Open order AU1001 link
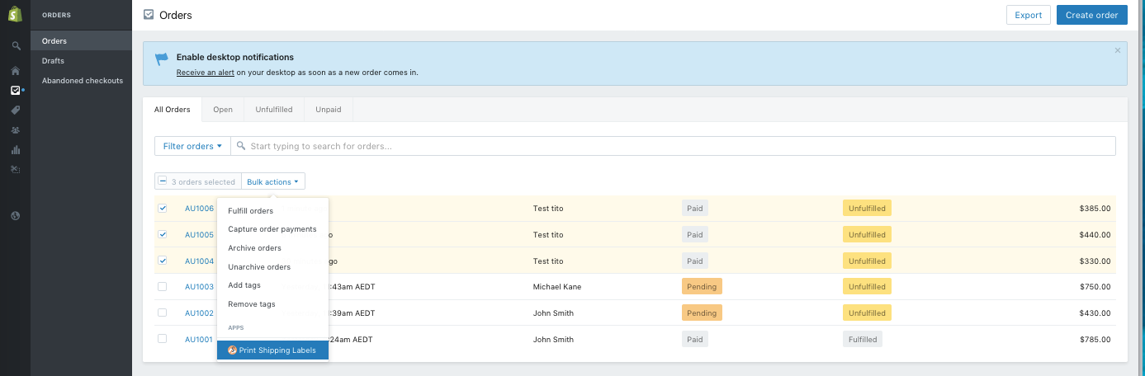Screen dimensions: 1145x376 pos(199,340)
